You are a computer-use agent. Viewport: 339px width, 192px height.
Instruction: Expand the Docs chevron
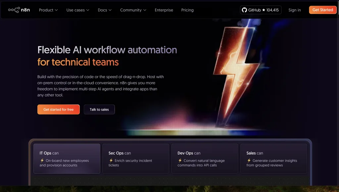(x=110, y=10)
